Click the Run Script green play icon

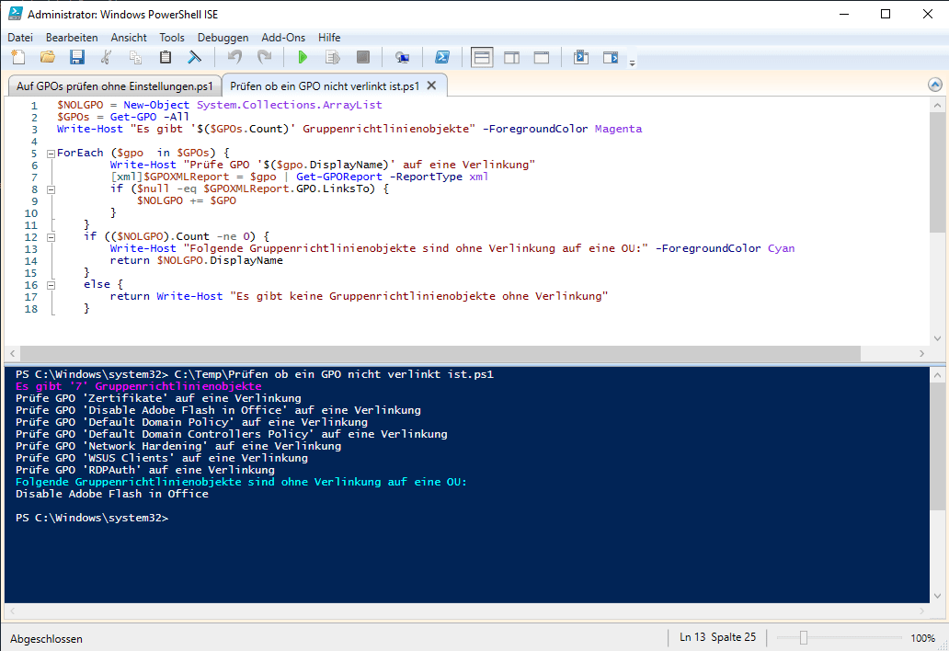tap(303, 57)
